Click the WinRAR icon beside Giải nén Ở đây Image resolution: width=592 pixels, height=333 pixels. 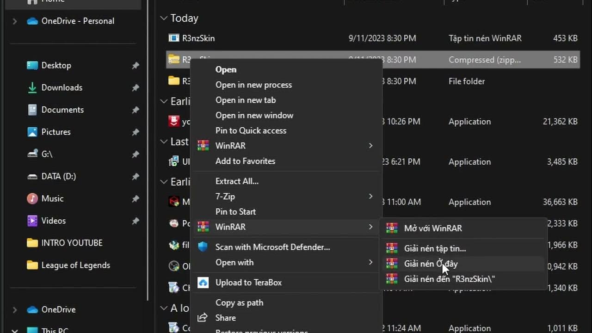click(392, 264)
